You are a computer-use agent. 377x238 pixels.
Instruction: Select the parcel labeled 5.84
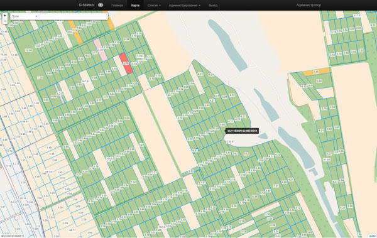[x=319, y=81]
